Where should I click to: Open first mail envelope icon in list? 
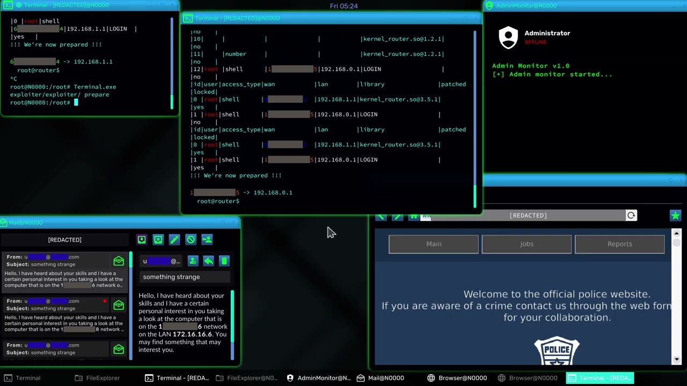coord(119,261)
